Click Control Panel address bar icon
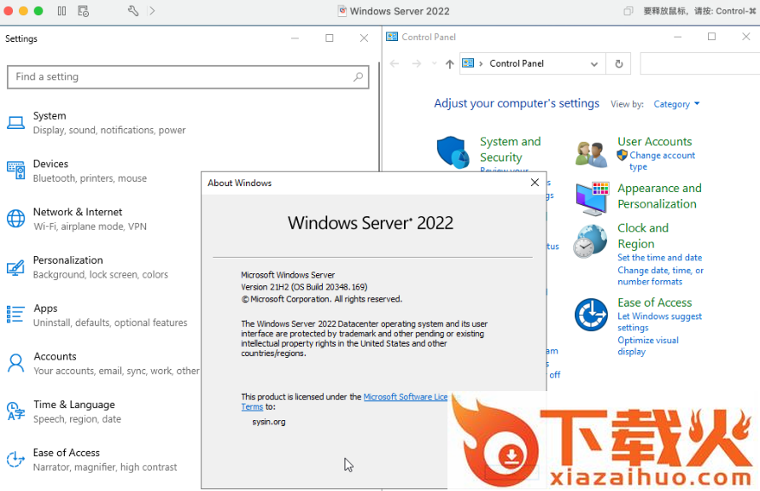Viewport: 760px width, 491px height. (x=468, y=63)
